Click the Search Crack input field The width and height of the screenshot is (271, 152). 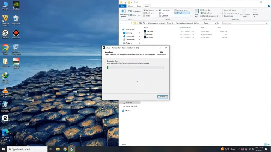(245, 23)
